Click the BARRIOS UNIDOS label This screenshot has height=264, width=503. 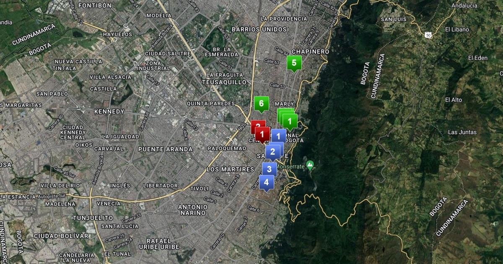[259, 29]
